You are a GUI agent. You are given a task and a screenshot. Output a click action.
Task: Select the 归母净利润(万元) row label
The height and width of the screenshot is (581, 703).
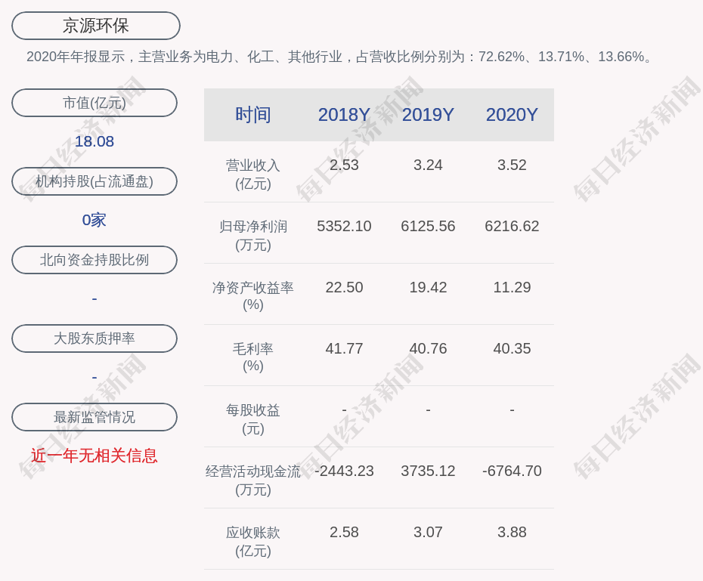point(253,236)
